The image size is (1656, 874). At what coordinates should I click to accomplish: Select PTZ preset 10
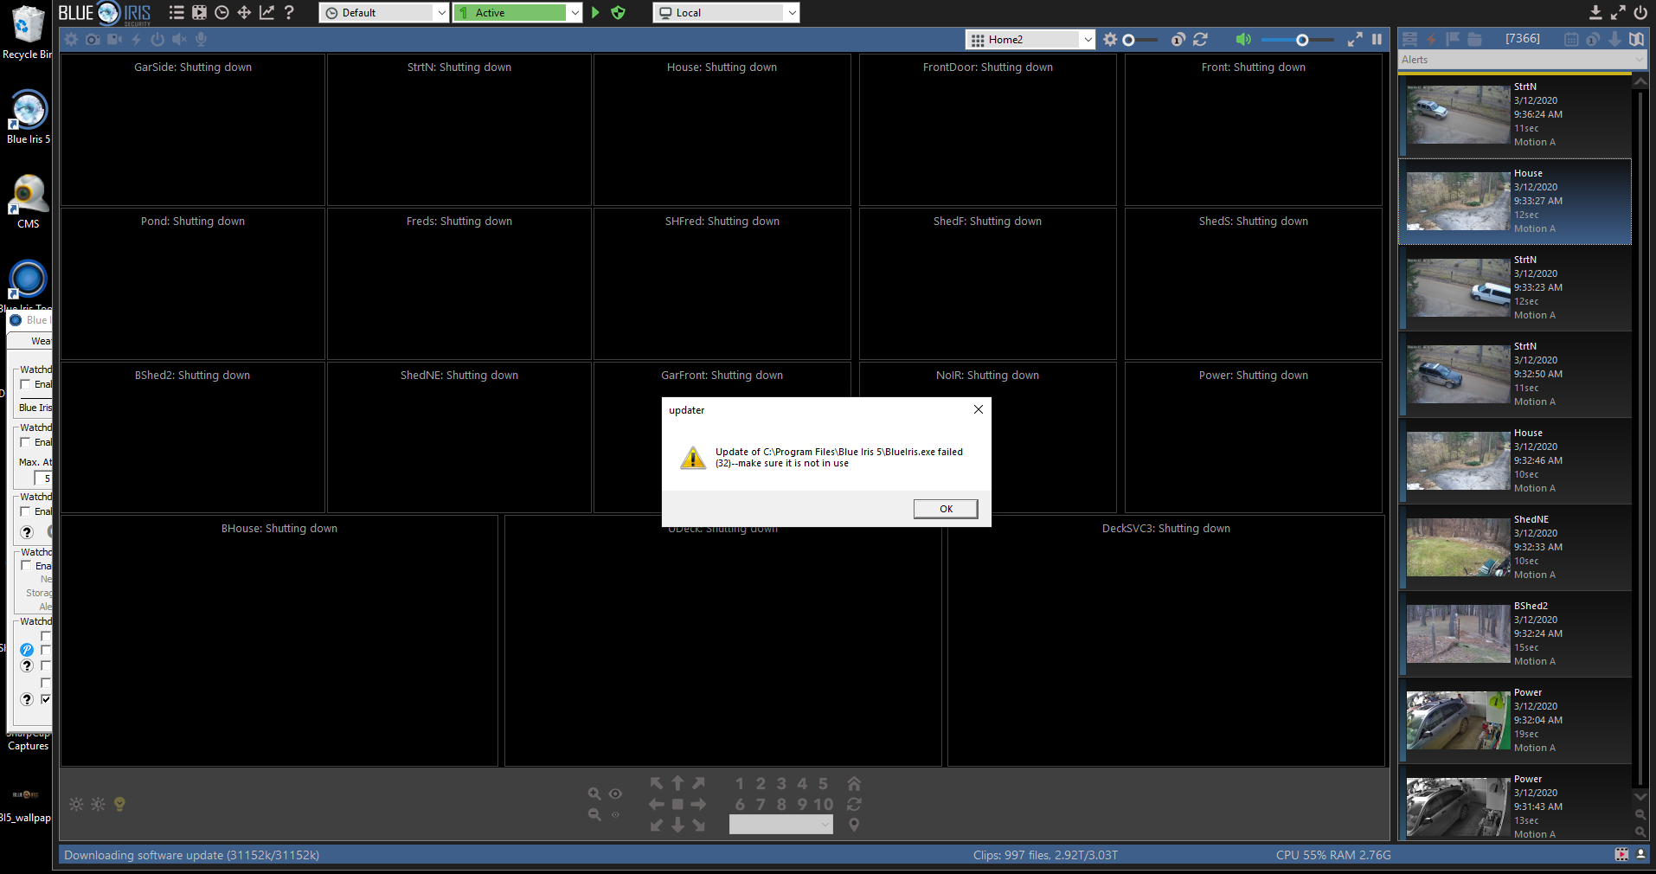coord(823,804)
